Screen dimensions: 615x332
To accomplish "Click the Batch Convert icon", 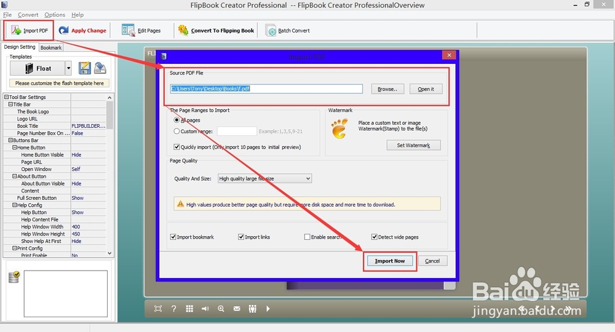I will tap(271, 31).
